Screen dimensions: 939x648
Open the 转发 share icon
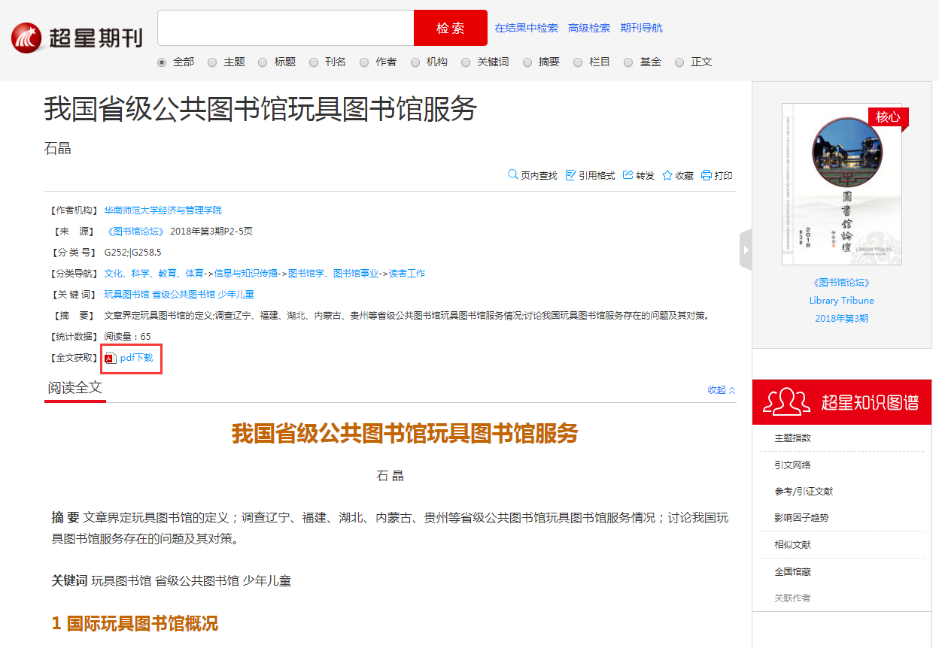pyautogui.click(x=627, y=174)
